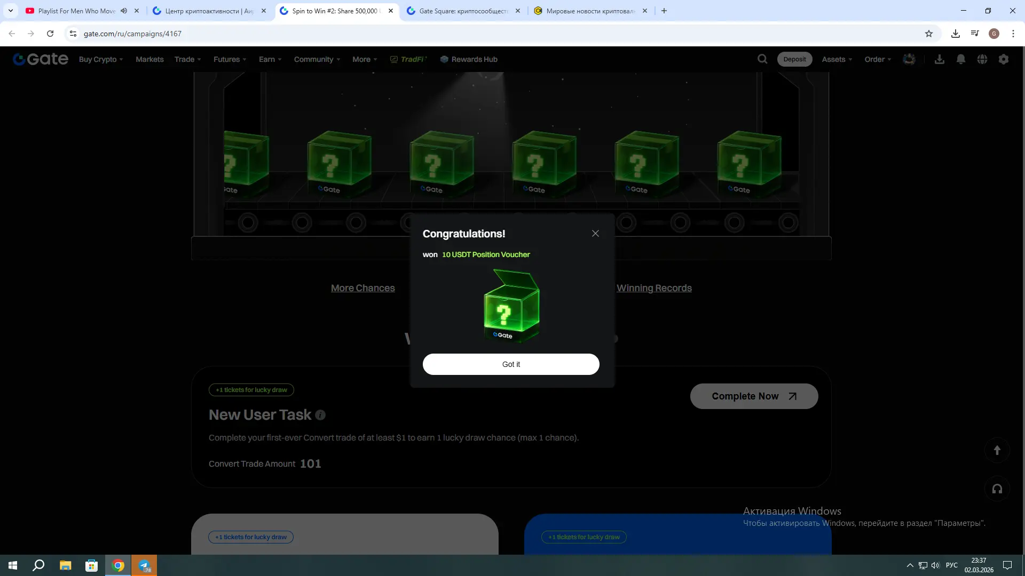Mute the YouTube playlist tab audio
Screen dimensions: 1025x576
pyautogui.click(x=124, y=11)
